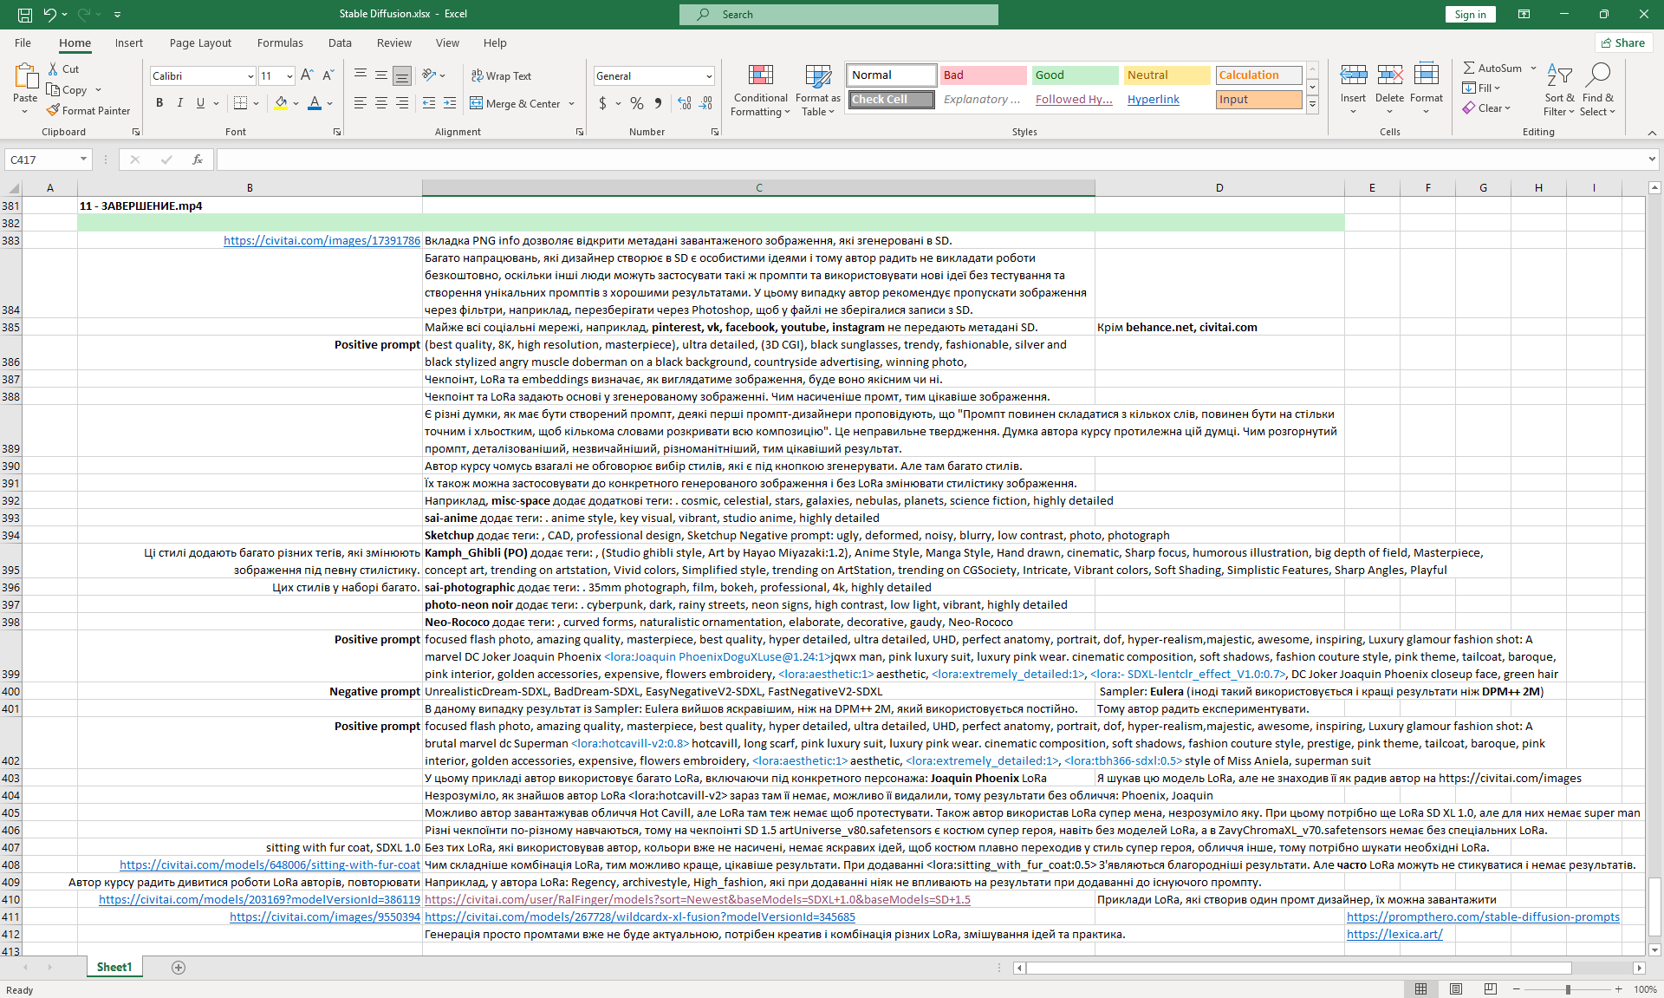Open the Formulas ribbon tab

pos(280,42)
